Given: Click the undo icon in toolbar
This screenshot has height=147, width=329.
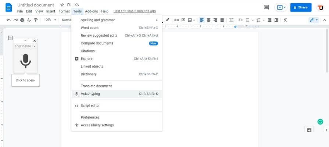Looking at the screenshot, I should coord(8,20).
